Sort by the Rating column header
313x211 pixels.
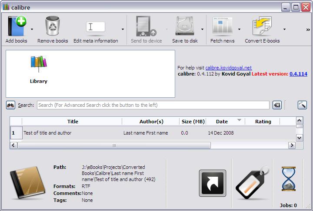263,122
